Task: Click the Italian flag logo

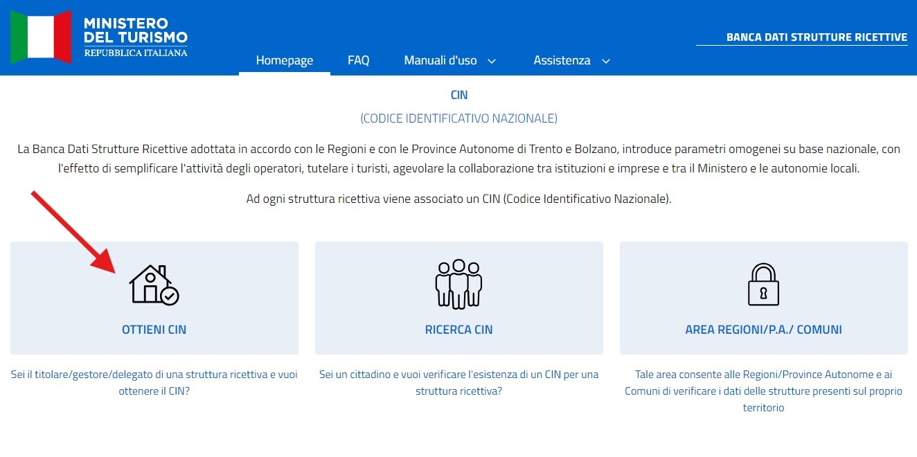Action: 41,37
